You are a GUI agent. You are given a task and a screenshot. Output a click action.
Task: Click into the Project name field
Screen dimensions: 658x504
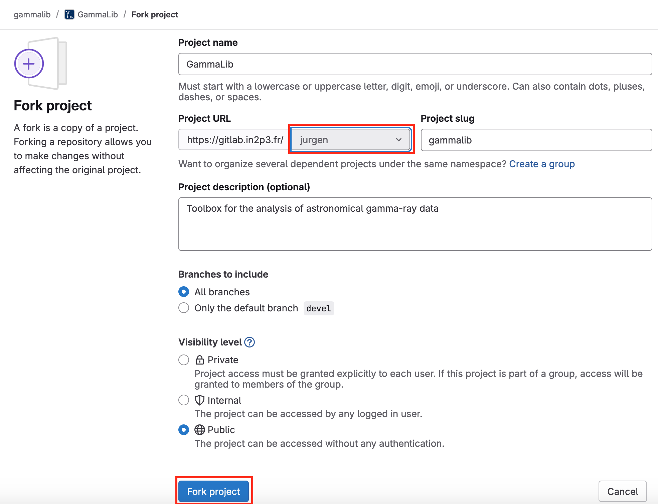415,64
